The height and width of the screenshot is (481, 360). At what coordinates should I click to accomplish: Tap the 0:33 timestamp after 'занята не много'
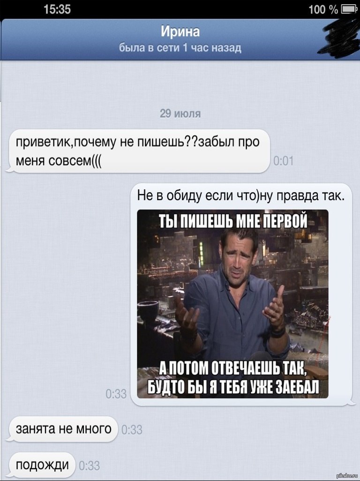[x=132, y=430]
